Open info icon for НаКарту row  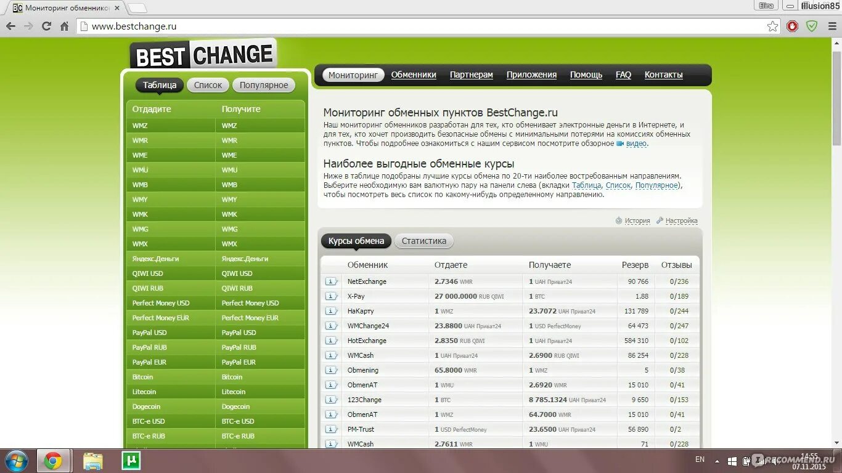pyautogui.click(x=332, y=311)
